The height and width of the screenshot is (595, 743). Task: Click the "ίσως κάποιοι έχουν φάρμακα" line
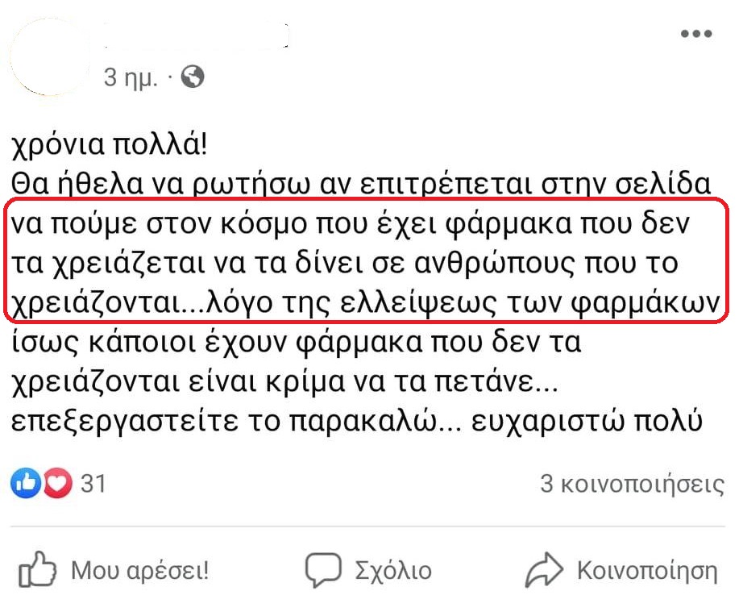click(x=297, y=344)
